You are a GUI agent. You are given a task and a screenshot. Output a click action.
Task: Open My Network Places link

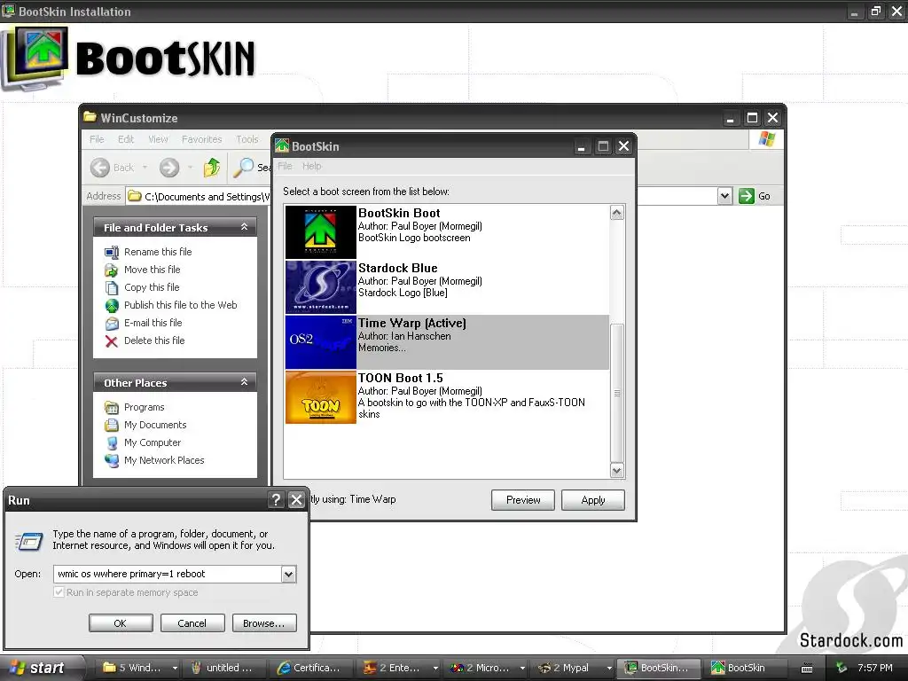(164, 460)
